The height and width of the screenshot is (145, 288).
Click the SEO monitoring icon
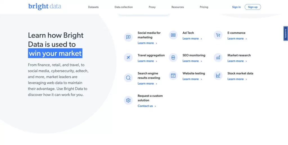click(x=173, y=58)
